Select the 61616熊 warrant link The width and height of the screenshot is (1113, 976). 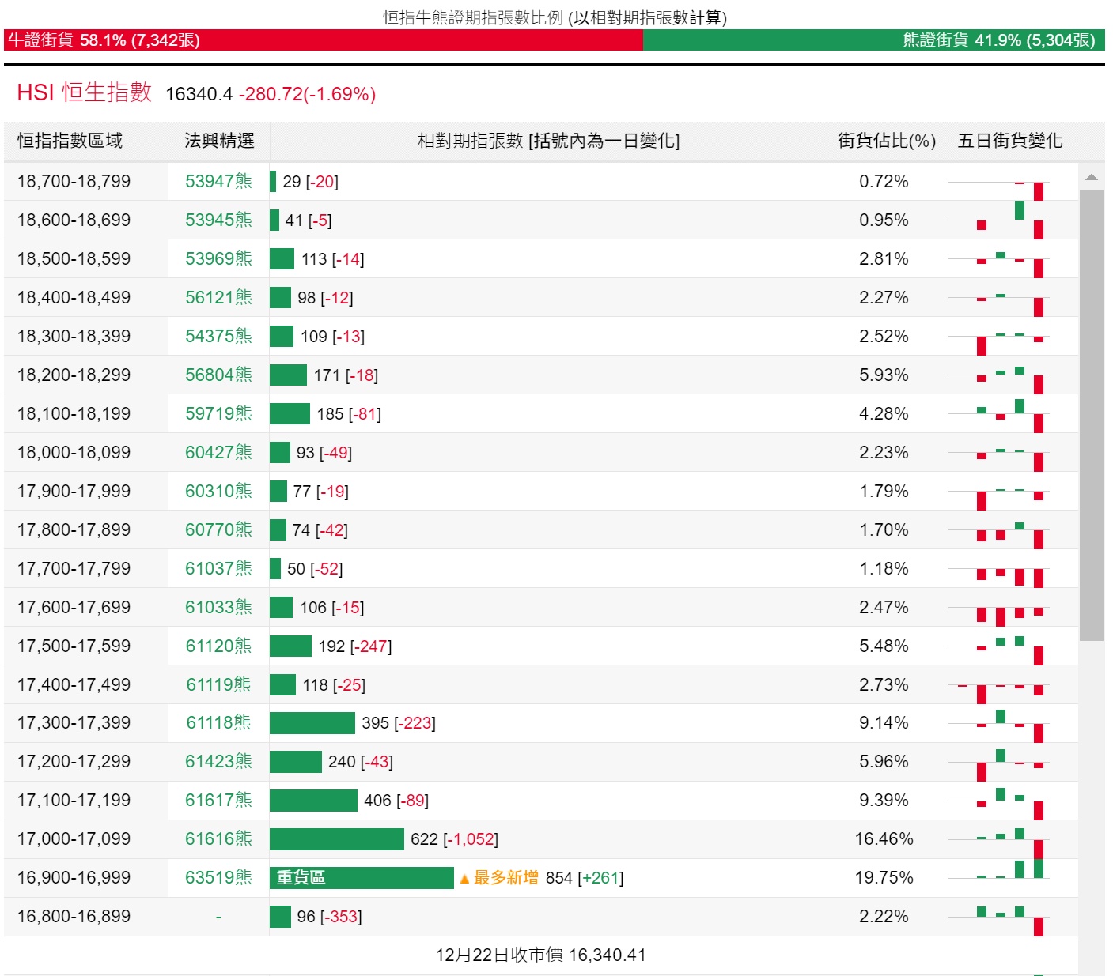point(218,838)
